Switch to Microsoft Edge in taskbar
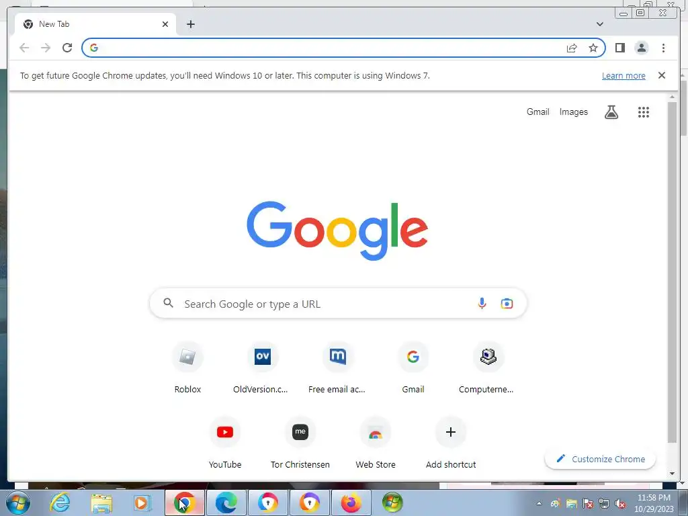688x516 pixels. point(226,503)
